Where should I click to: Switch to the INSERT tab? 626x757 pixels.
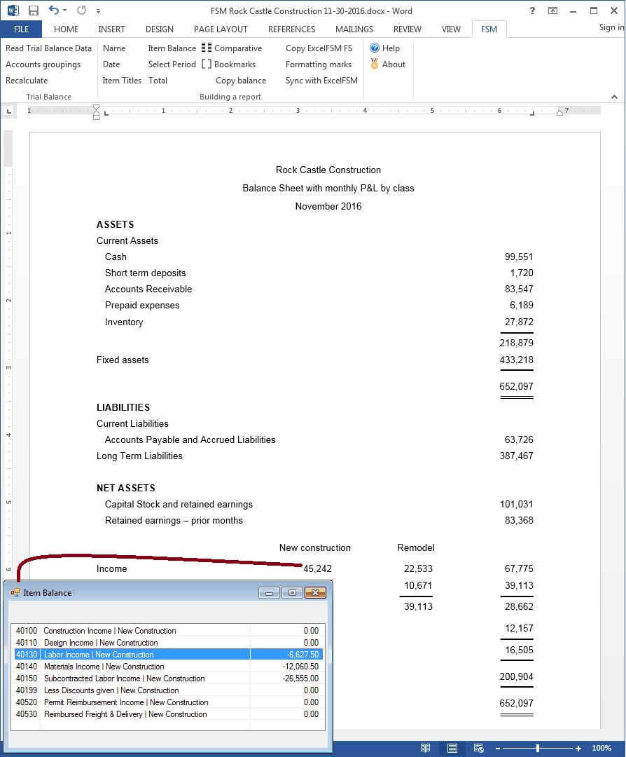[111, 29]
